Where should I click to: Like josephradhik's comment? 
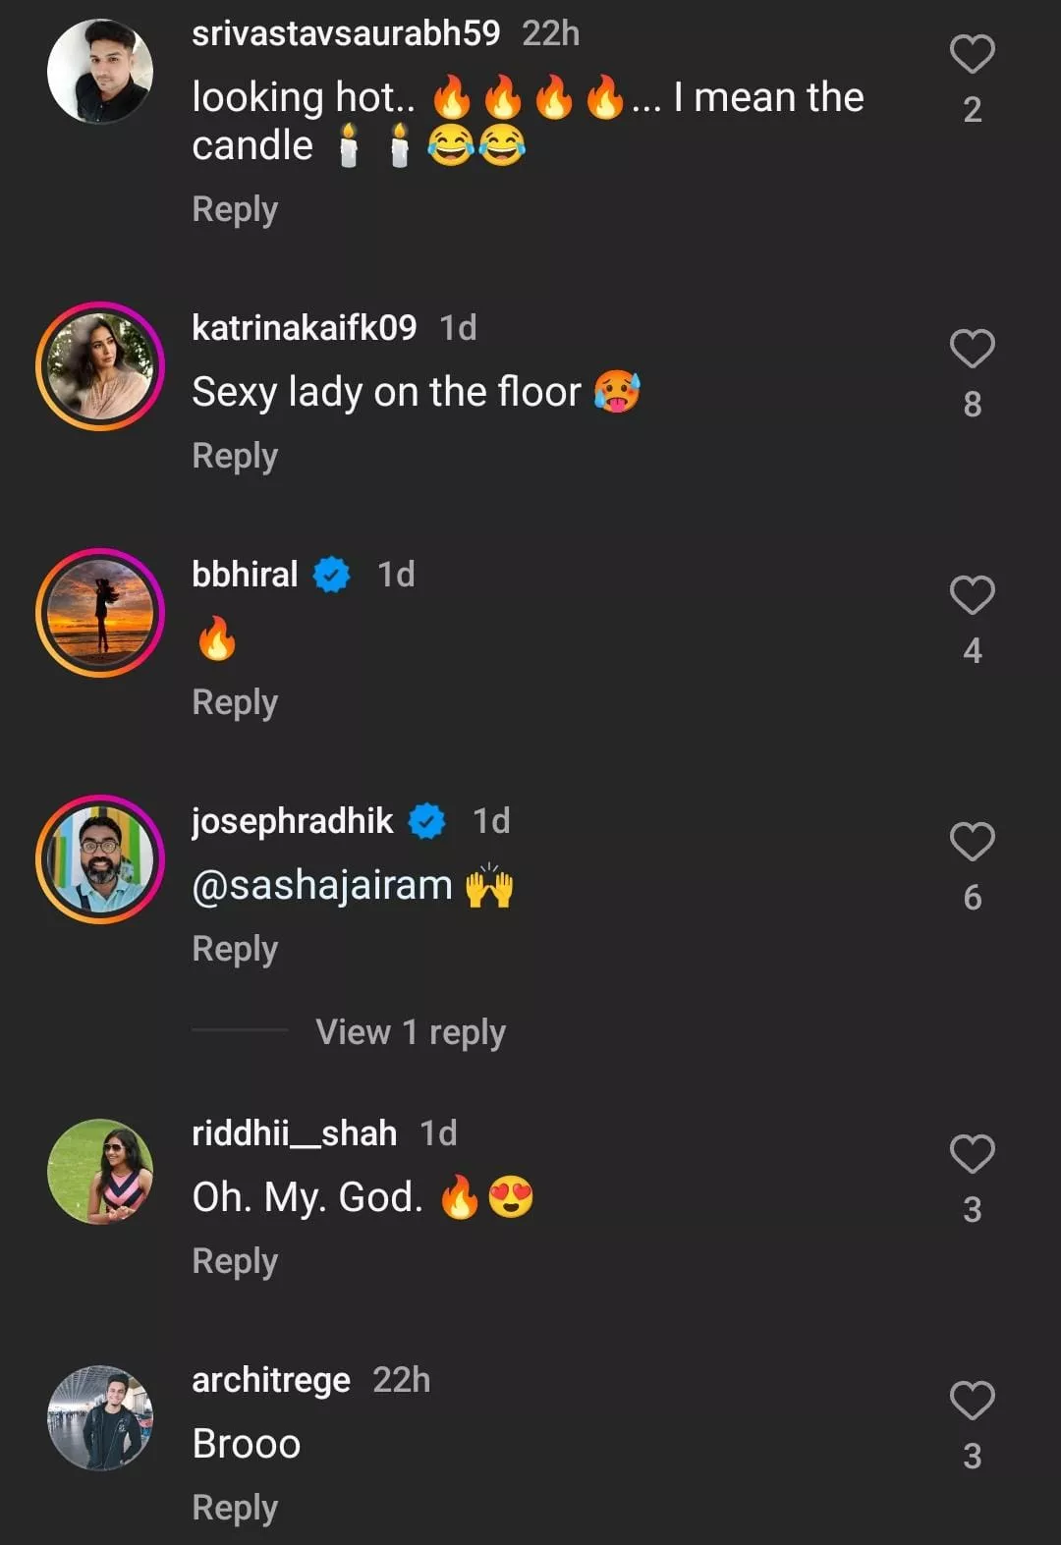(972, 842)
